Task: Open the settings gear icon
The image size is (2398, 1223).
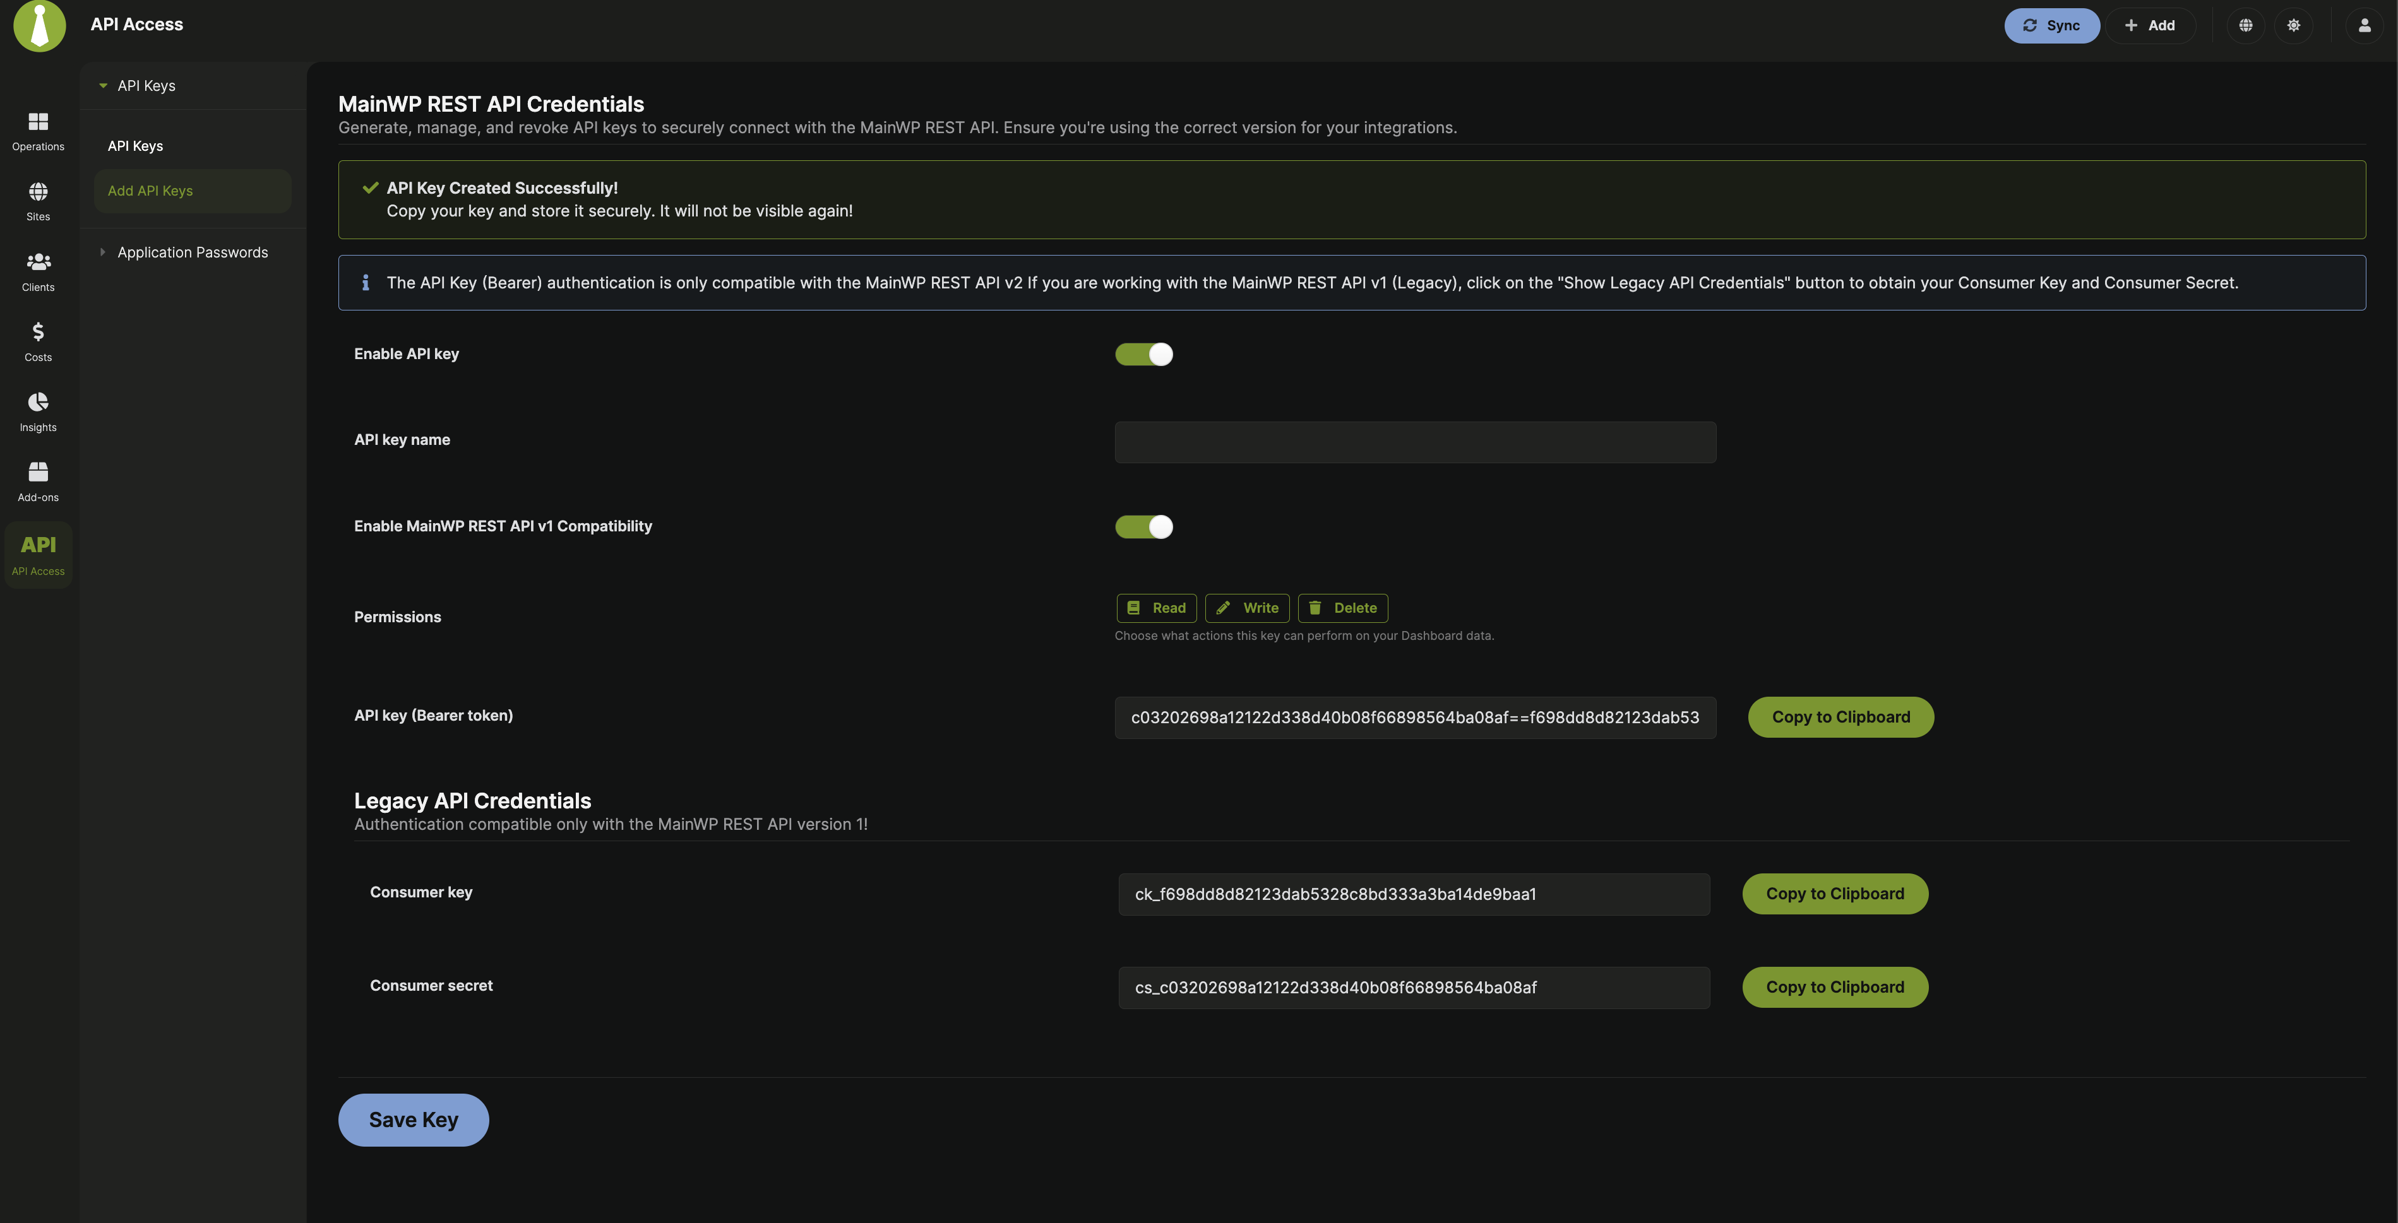Action: (2294, 25)
